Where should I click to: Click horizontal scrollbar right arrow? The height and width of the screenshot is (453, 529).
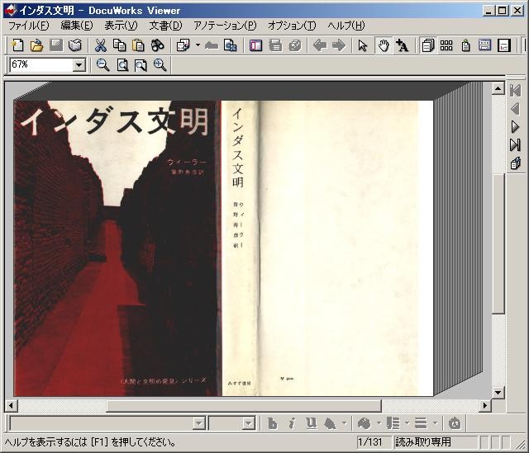point(485,405)
